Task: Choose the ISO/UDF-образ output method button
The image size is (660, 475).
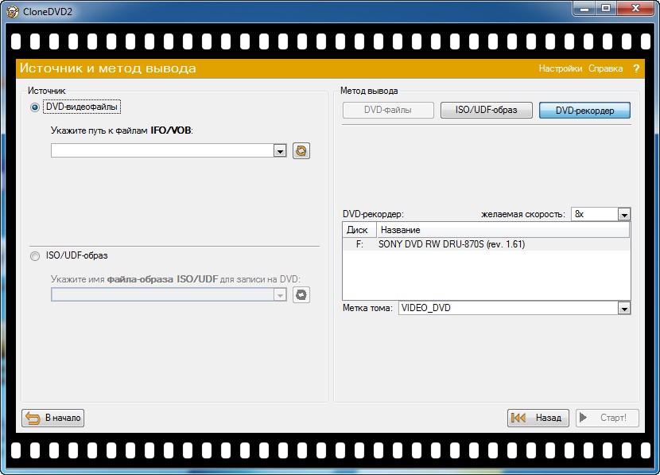Action: [x=486, y=111]
